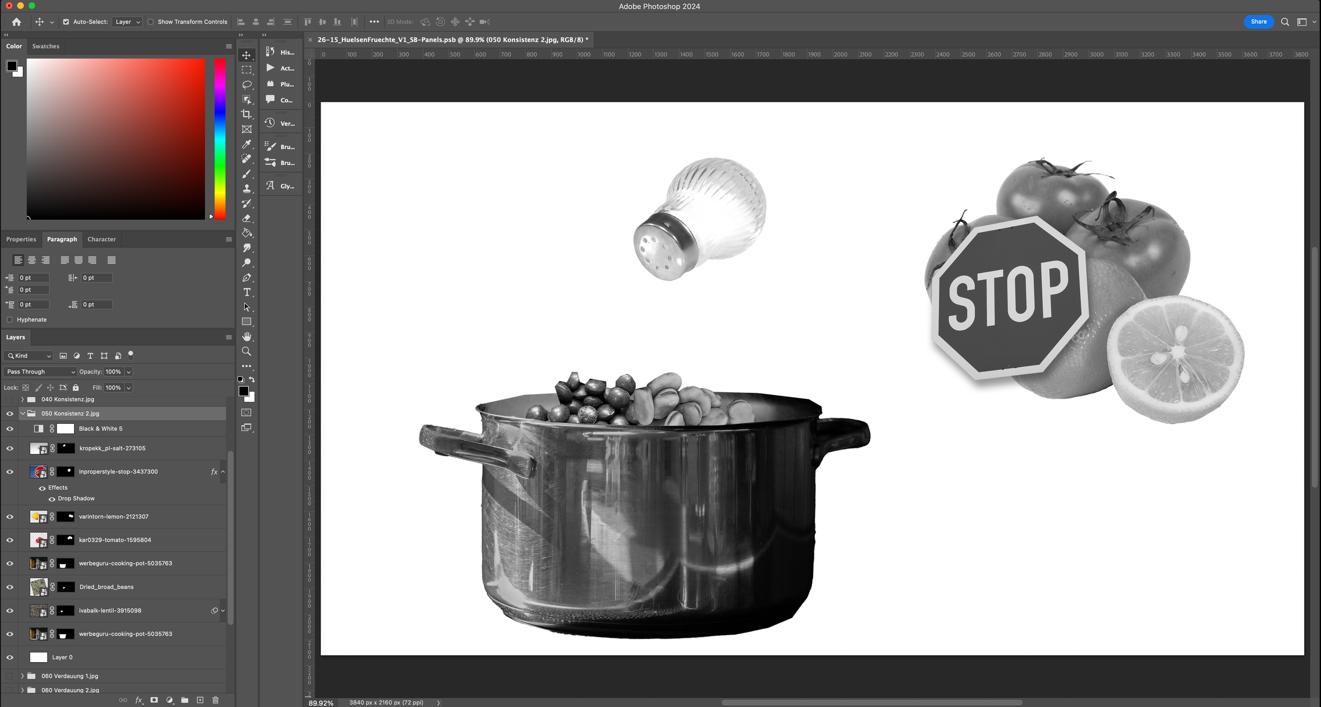Expand the 040 Konsistenz.jpg group

[x=23, y=399]
